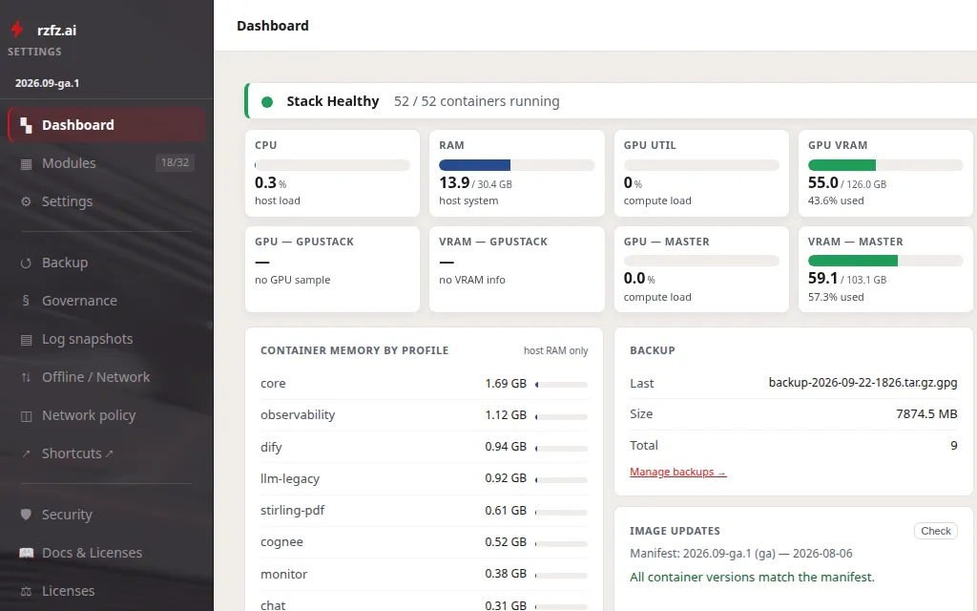Click the Dashboard page heading
The height and width of the screenshot is (611, 977).
point(273,26)
